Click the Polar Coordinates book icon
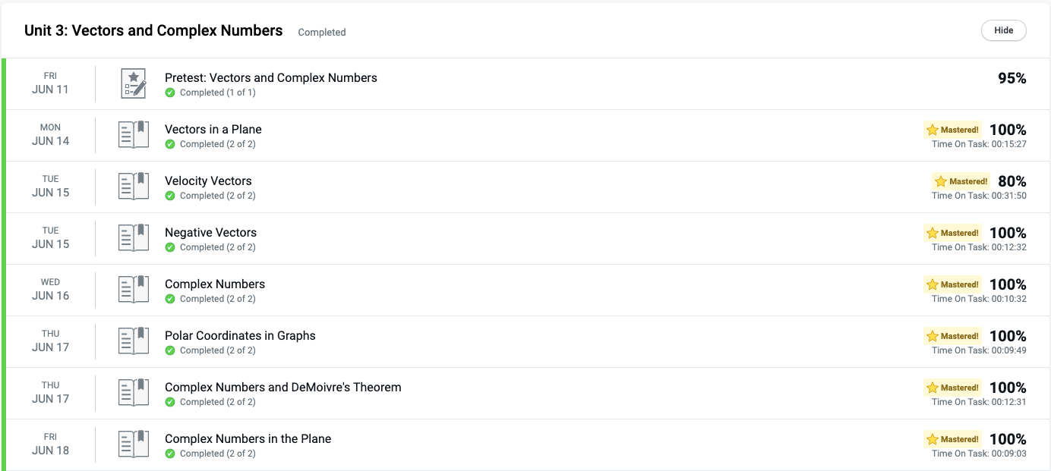 134,341
